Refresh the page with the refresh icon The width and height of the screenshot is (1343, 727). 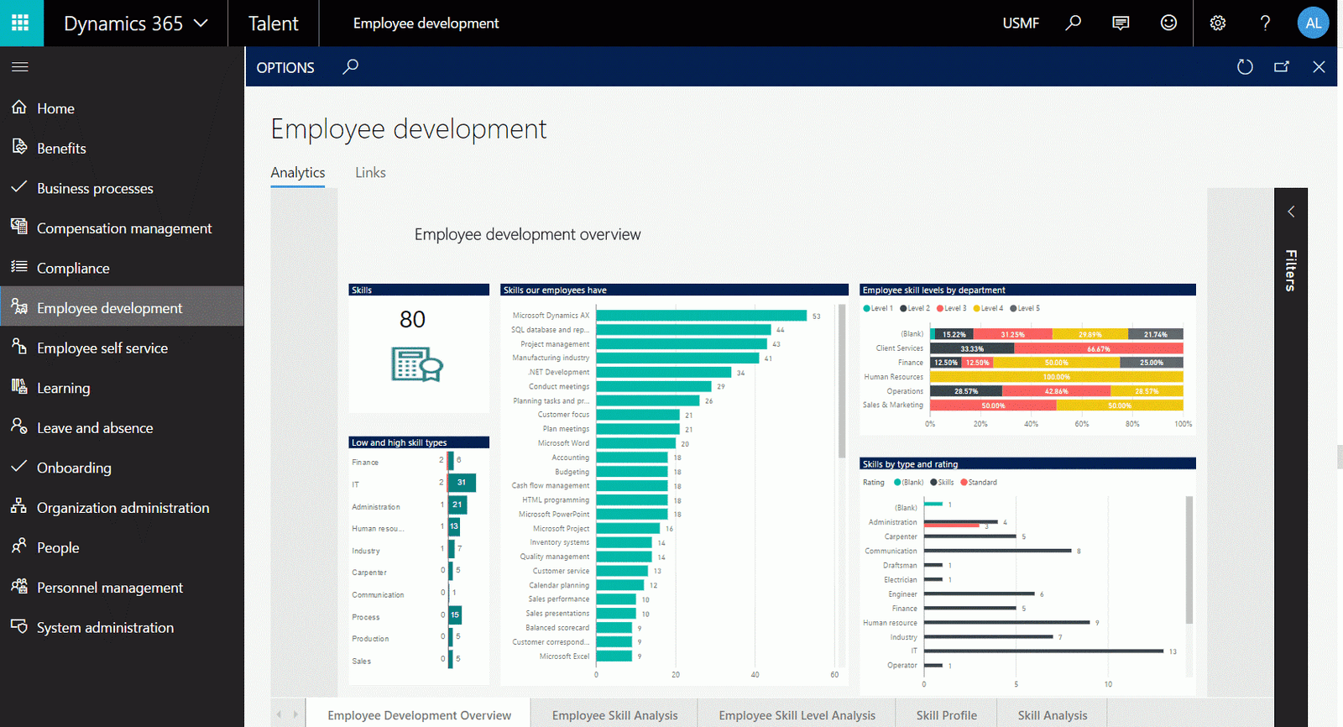[x=1245, y=67]
